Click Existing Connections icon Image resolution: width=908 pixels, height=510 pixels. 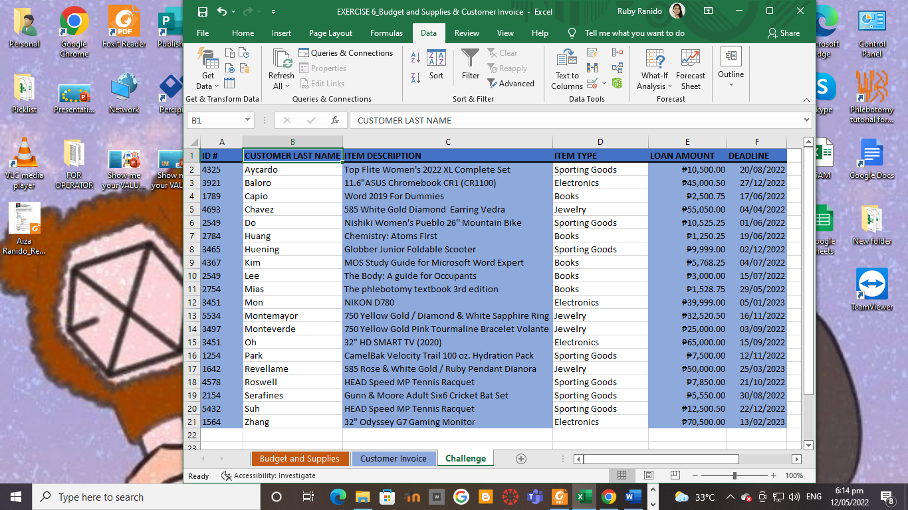244,68
